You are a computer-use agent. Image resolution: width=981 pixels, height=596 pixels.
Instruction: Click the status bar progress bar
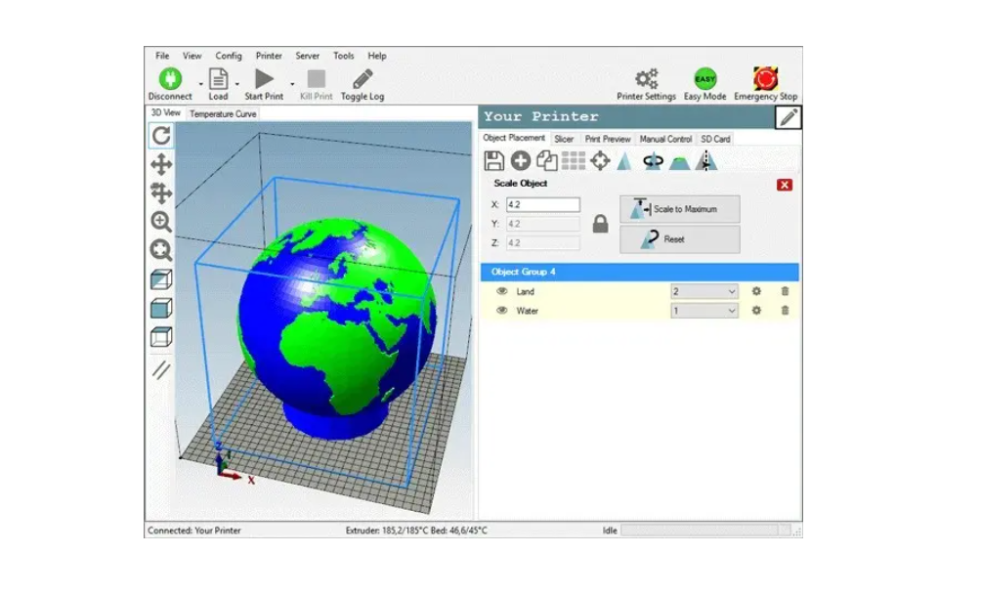tap(705, 531)
